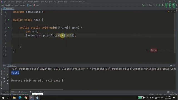Open the View menu
The width and height of the screenshot is (178, 100).
pyautogui.click(x=13, y=2)
